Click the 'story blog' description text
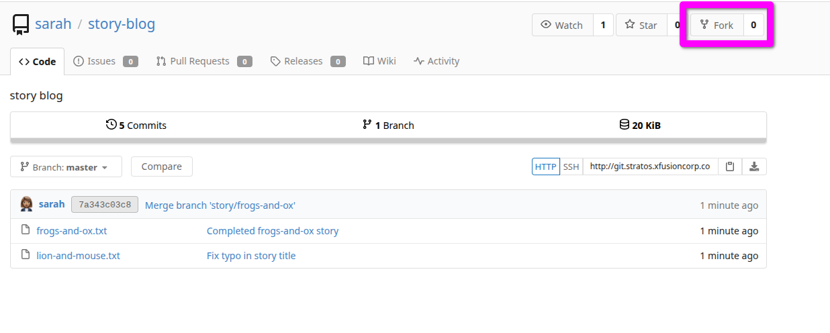830x333 pixels. [x=36, y=95]
